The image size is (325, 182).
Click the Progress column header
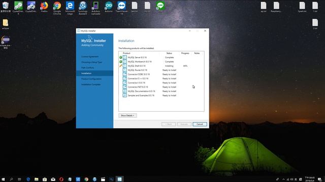[185, 53]
